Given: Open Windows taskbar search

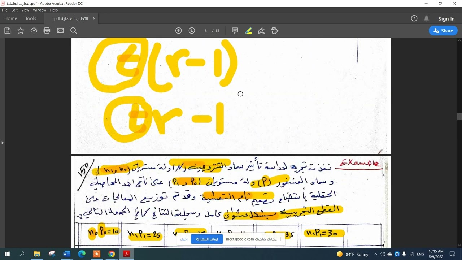Looking at the screenshot, I should click(22, 254).
